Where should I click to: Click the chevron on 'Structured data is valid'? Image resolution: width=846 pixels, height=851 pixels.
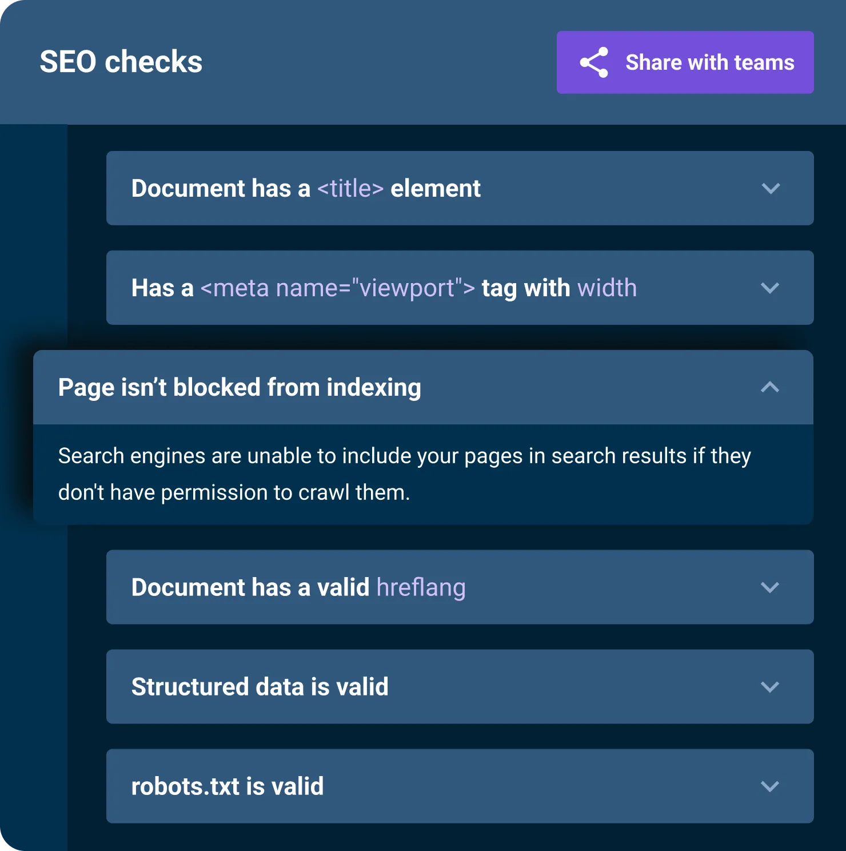[771, 687]
